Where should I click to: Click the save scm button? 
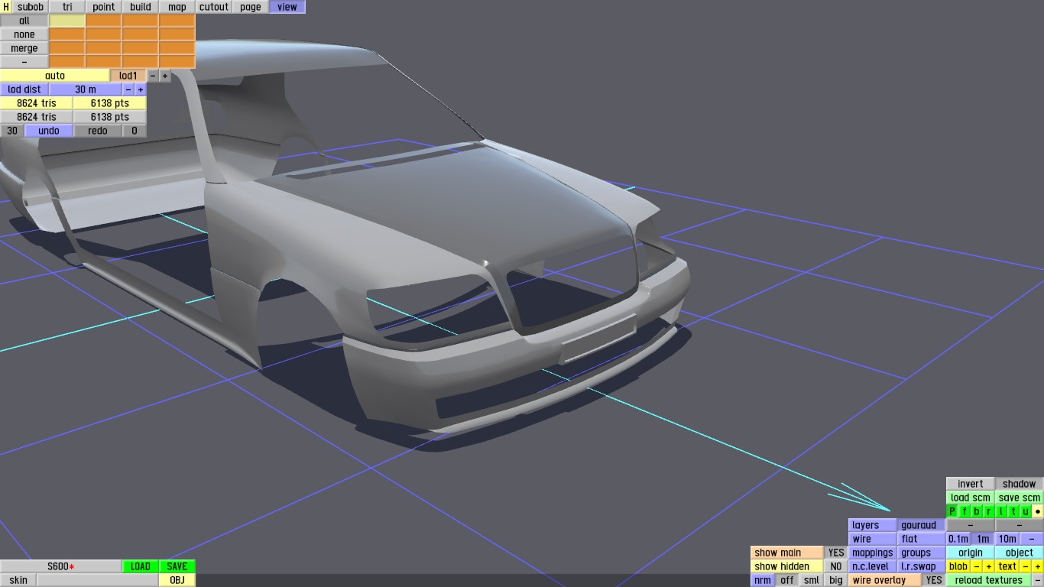coord(1020,498)
